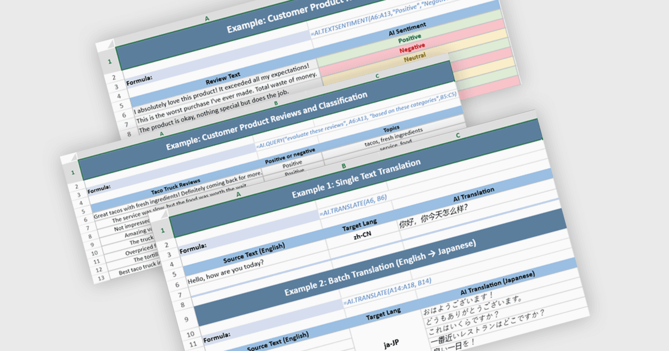Click 'Example 2: Batch Translation' title bar
Viewport: 669px width, 351px height.
point(380,266)
